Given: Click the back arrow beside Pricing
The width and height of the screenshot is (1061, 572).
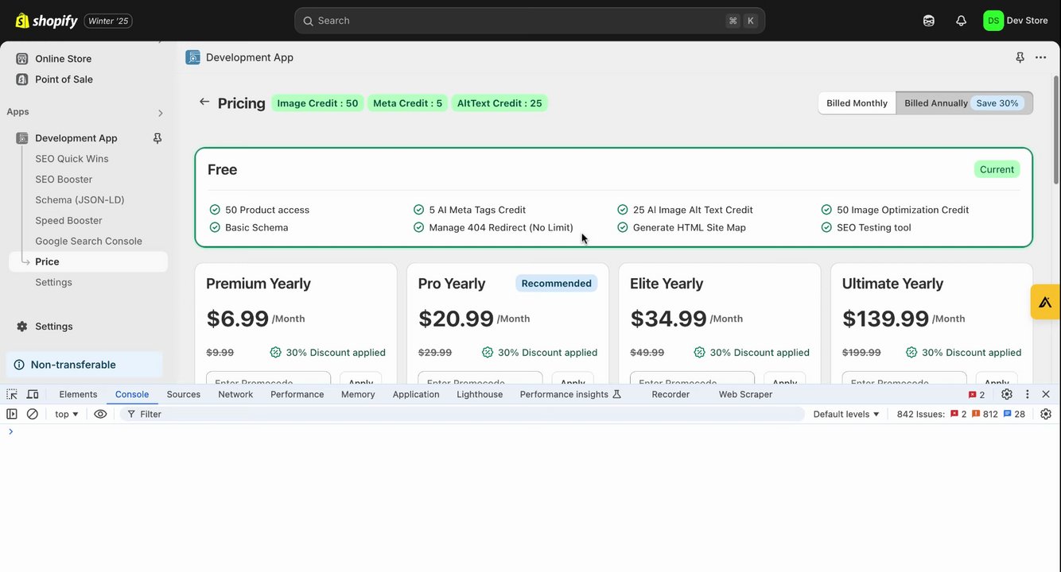Looking at the screenshot, I should click(x=204, y=102).
